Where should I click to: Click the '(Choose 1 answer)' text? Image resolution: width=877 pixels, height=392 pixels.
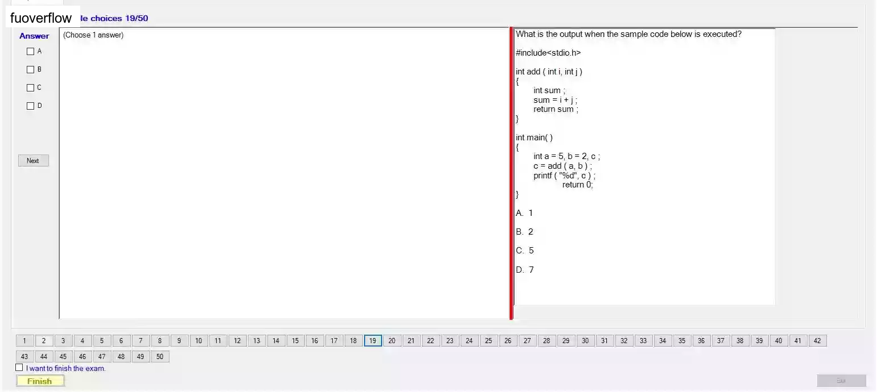(93, 35)
